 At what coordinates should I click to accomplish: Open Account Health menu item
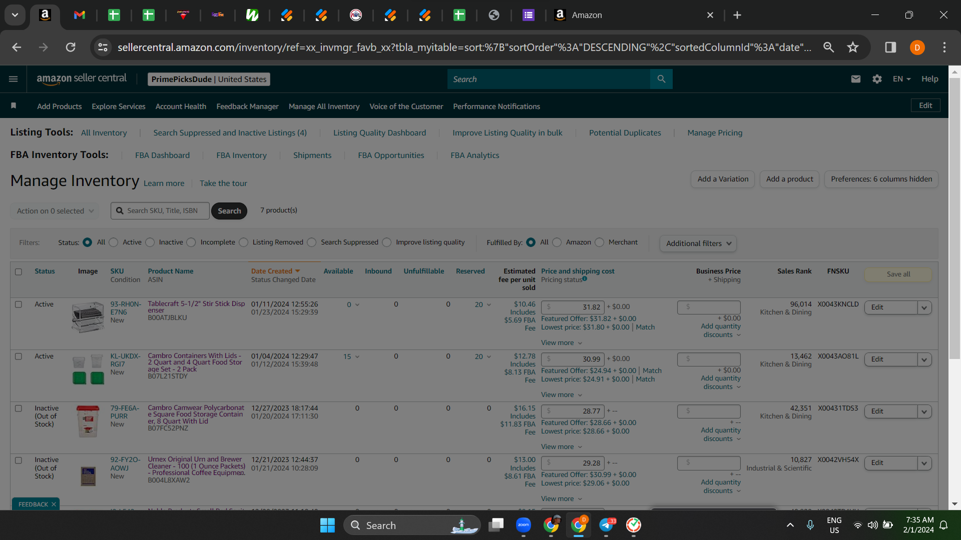[181, 106]
